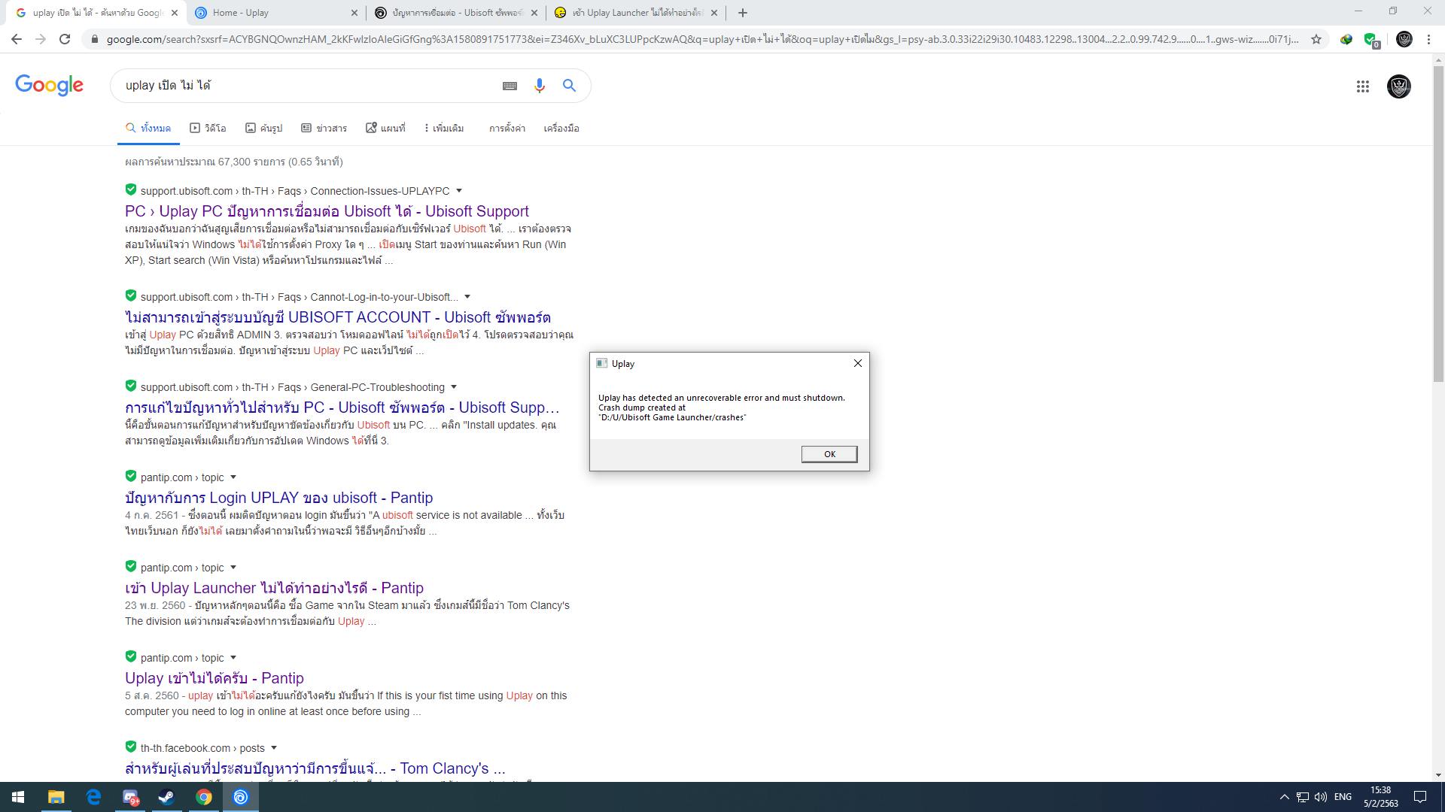Open the Windows Start menu
Screen dimensions: 1445x812
(x=18, y=797)
